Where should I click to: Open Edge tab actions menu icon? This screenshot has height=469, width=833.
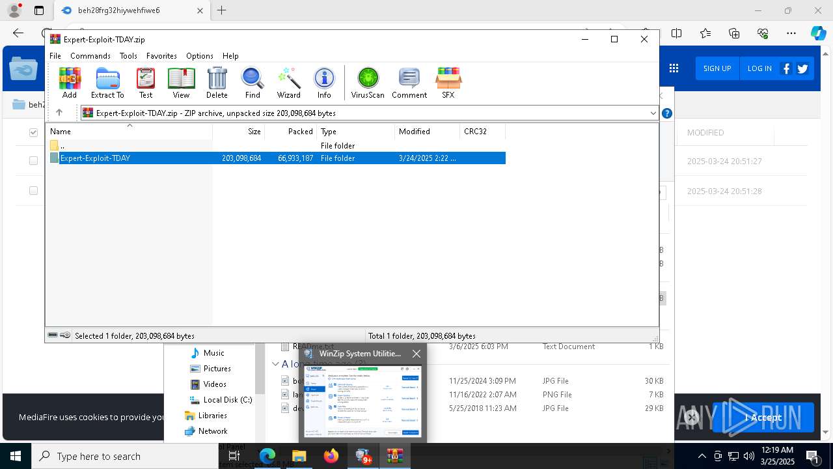[x=39, y=10]
